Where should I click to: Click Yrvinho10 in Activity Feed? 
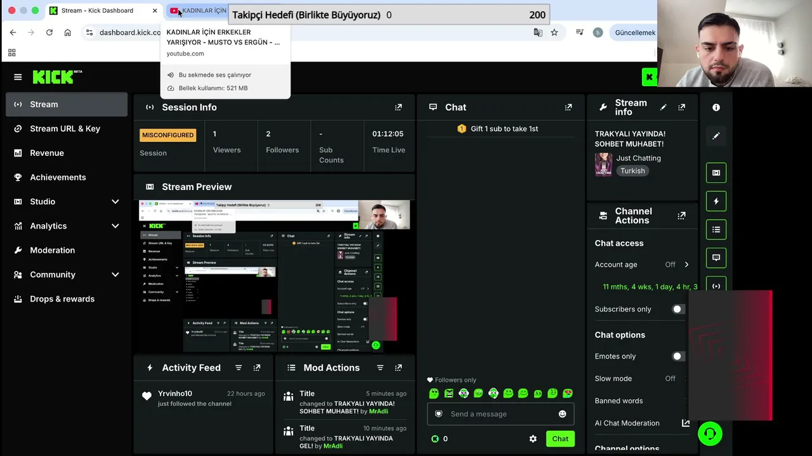click(x=175, y=394)
